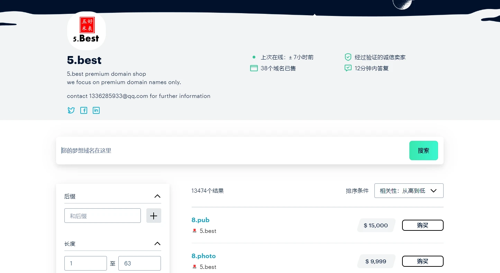Click 购买 button for 8.photo

pos(422,261)
